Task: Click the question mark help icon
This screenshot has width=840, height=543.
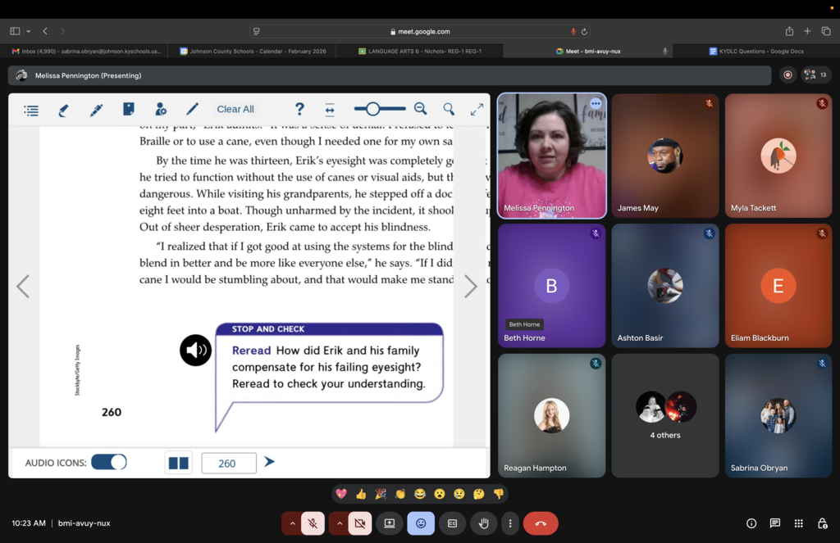Action: tap(299, 109)
